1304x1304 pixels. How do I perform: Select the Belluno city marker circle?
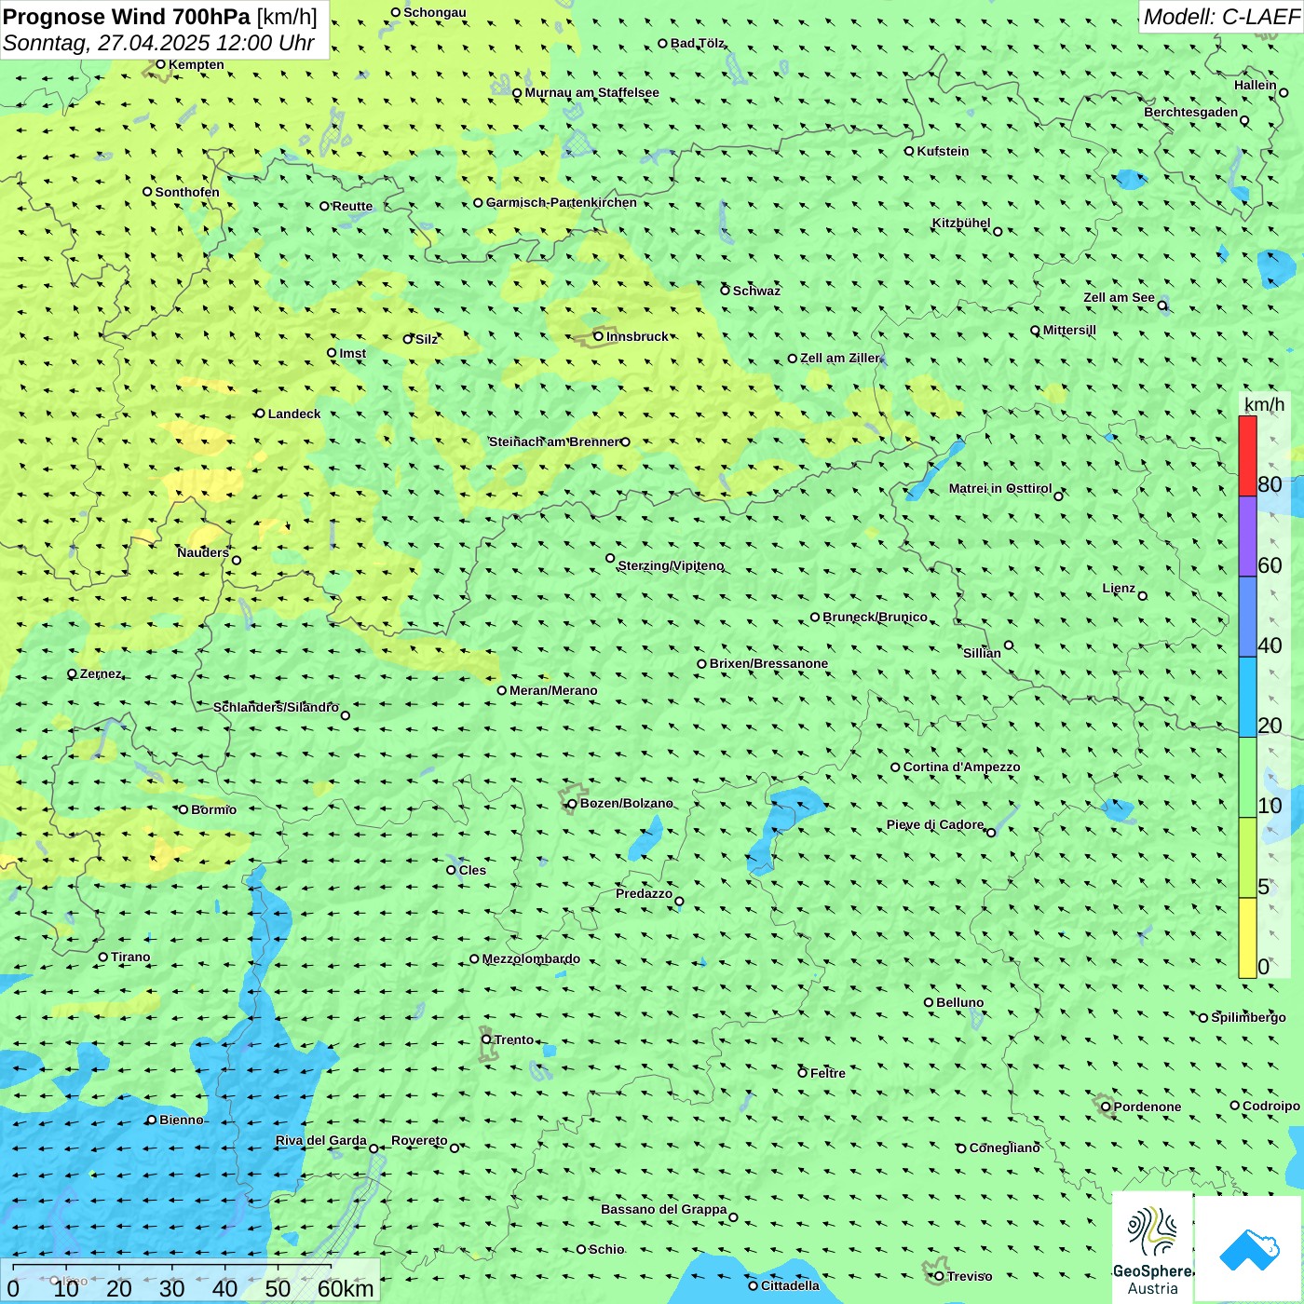point(929,1002)
